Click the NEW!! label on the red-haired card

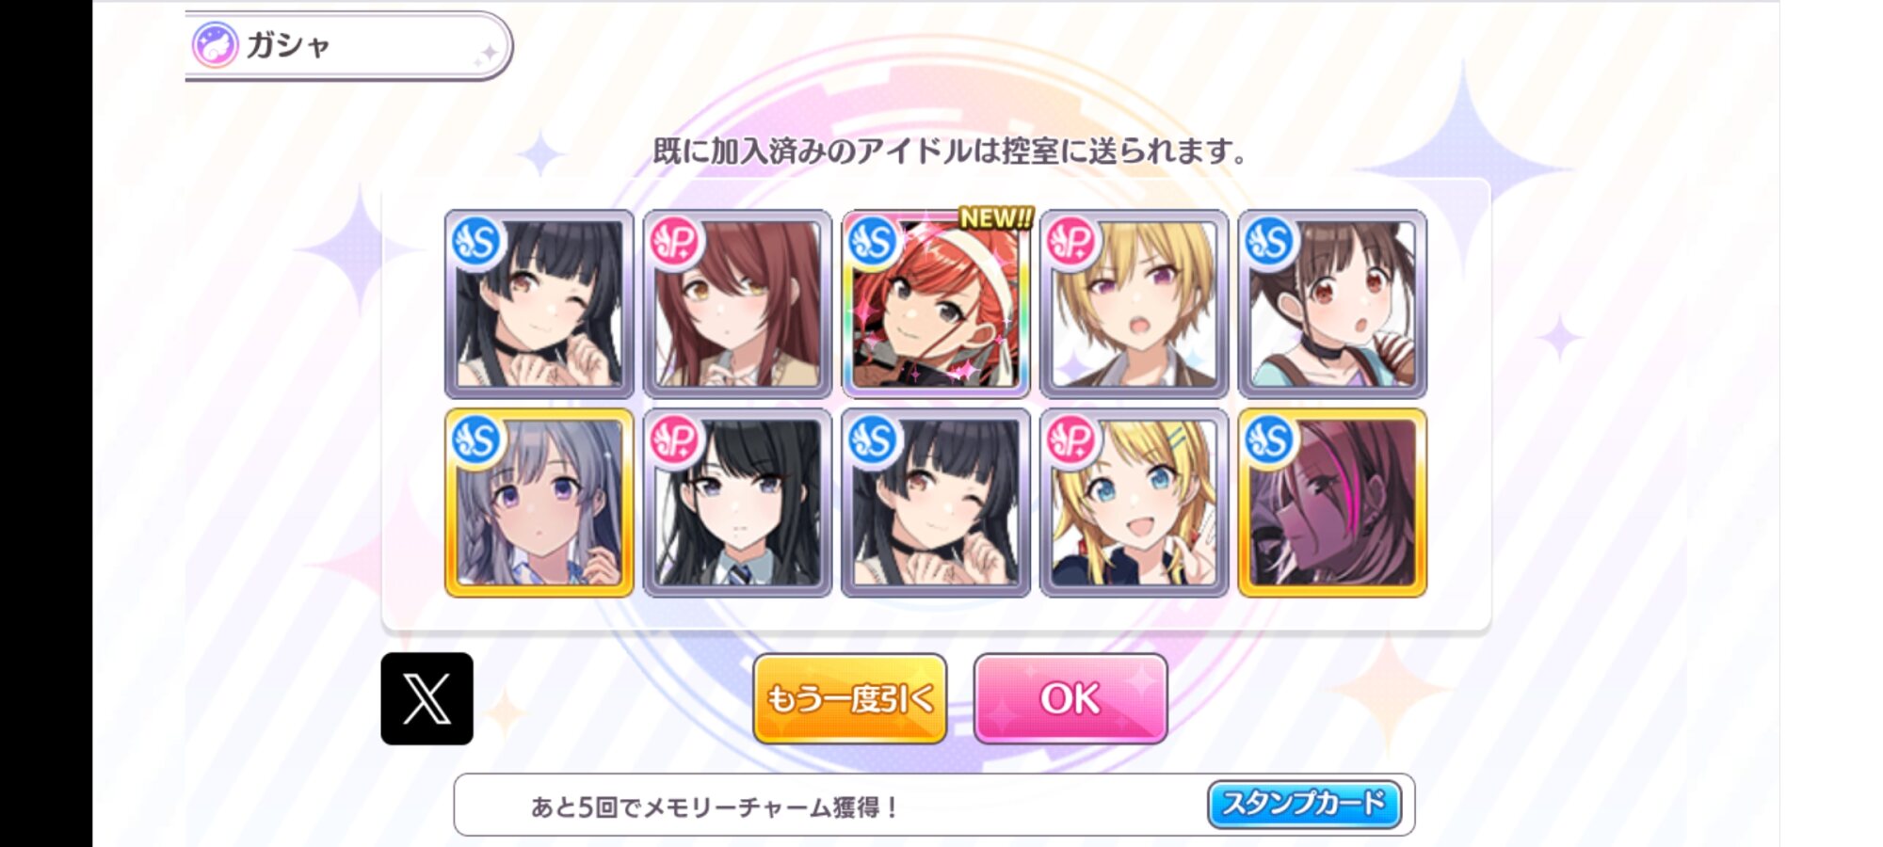click(996, 217)
